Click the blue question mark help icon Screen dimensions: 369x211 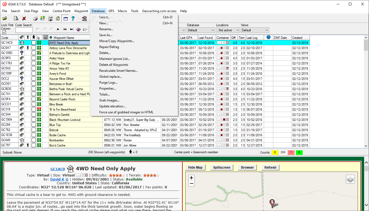pos(73,19)
